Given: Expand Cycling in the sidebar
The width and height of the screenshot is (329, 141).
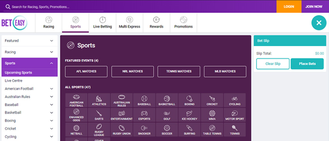Looking at the screenshot, I should pyautogui.click(x=29, y=137).
